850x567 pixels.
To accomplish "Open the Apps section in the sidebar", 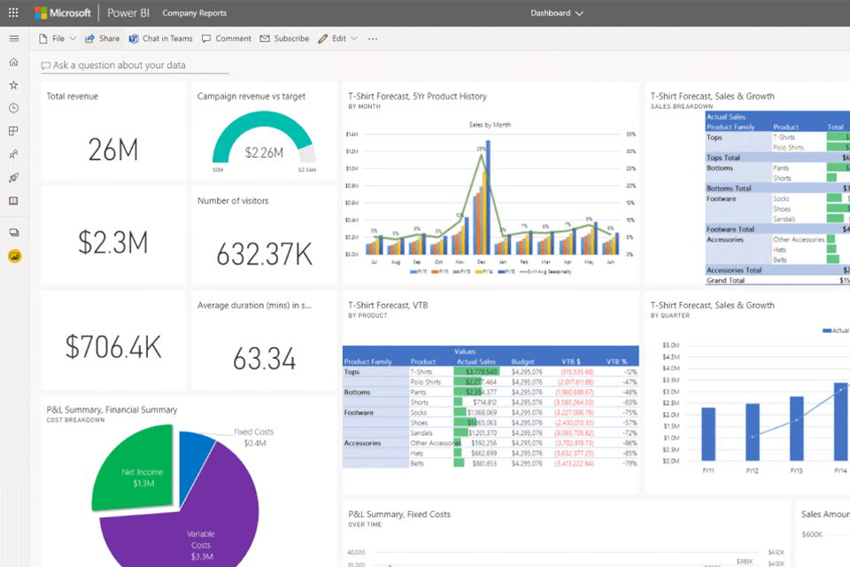I will (13, 130).
